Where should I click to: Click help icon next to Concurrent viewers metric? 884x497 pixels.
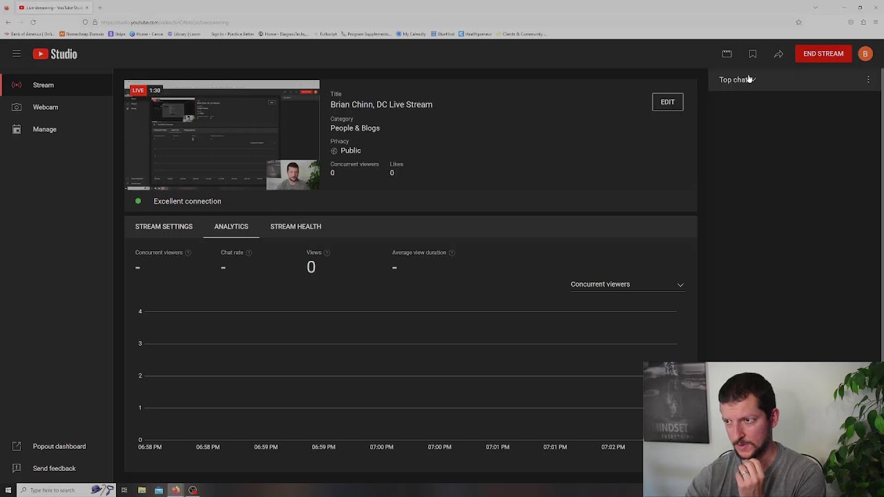[x=188, y=253]
